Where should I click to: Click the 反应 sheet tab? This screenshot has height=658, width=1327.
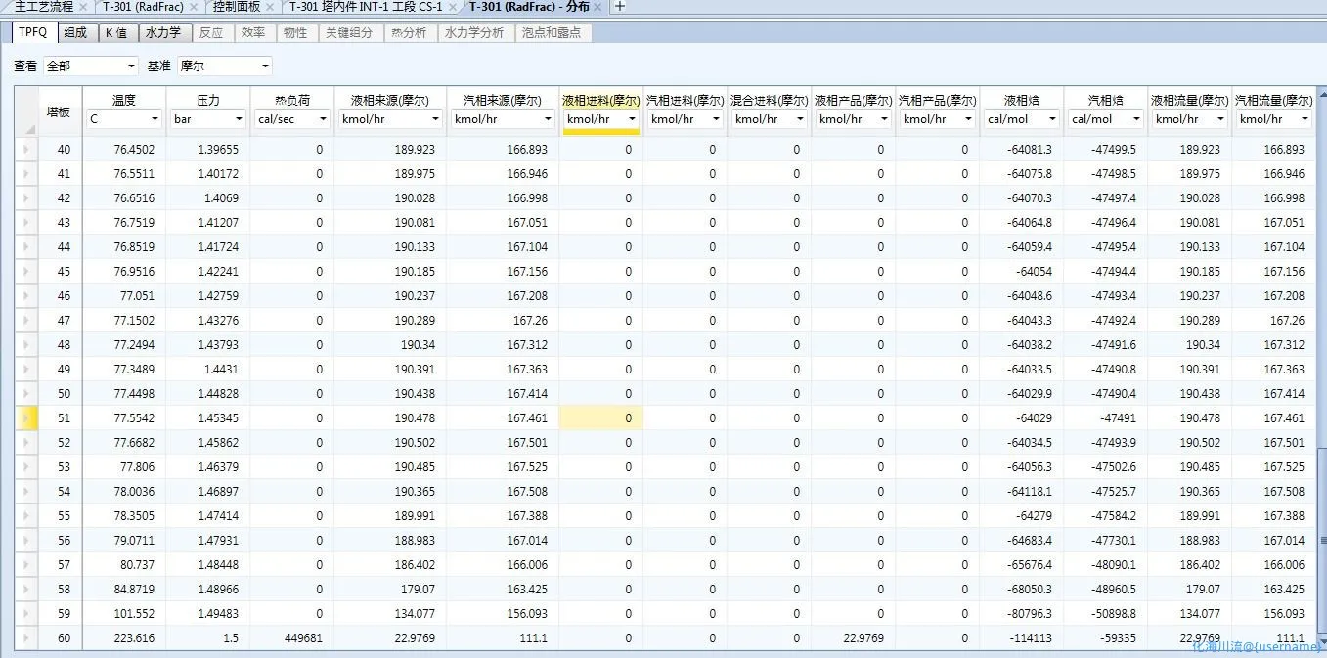click(x=211, y=32)
